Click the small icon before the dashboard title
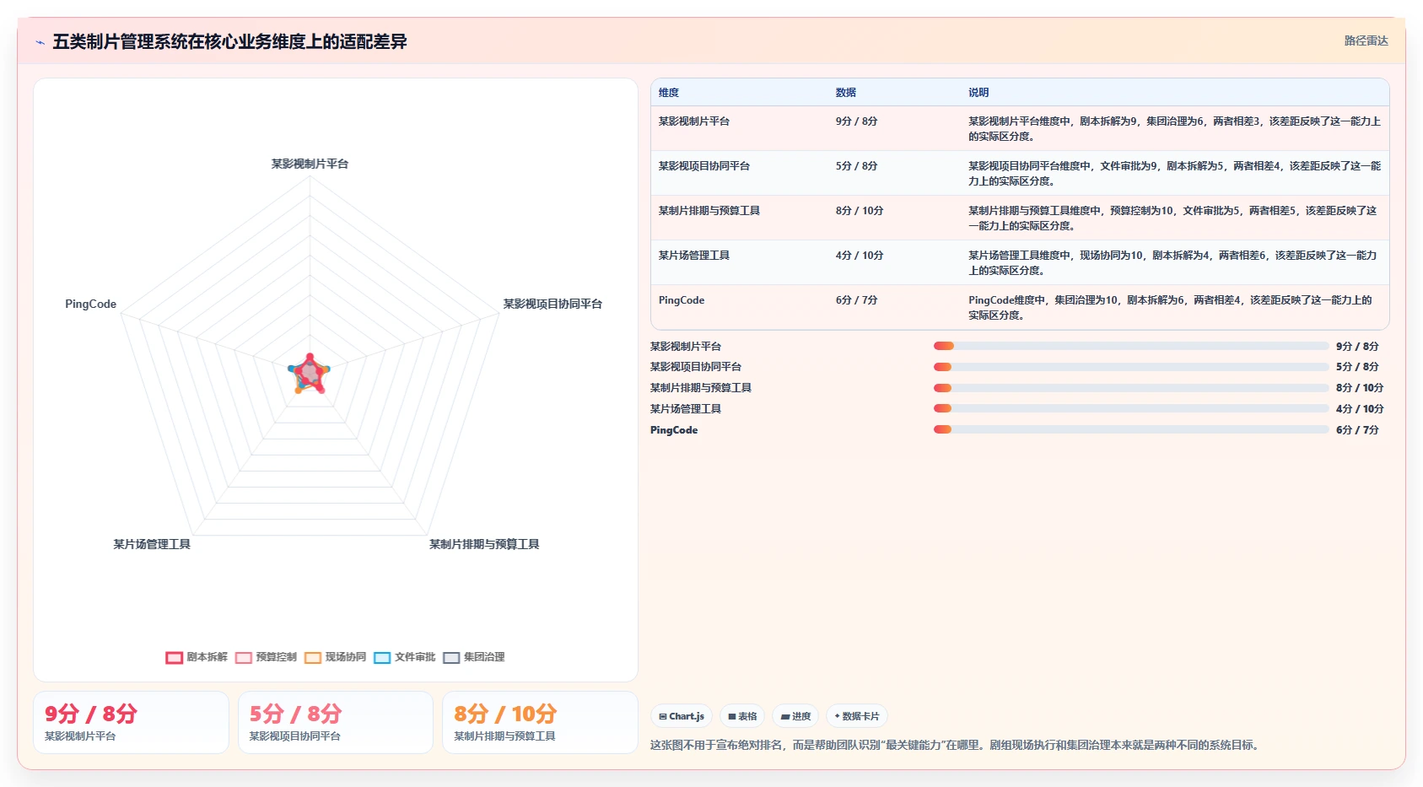Viewport: 1423px width, 787px height. point(40,42)
